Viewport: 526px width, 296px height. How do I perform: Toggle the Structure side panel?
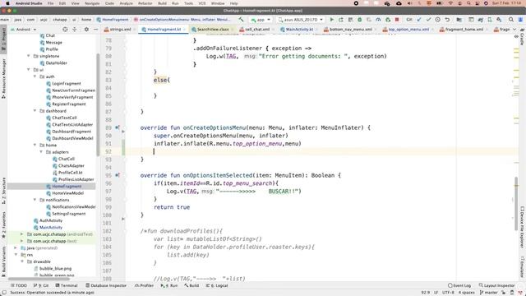point(3,191)
